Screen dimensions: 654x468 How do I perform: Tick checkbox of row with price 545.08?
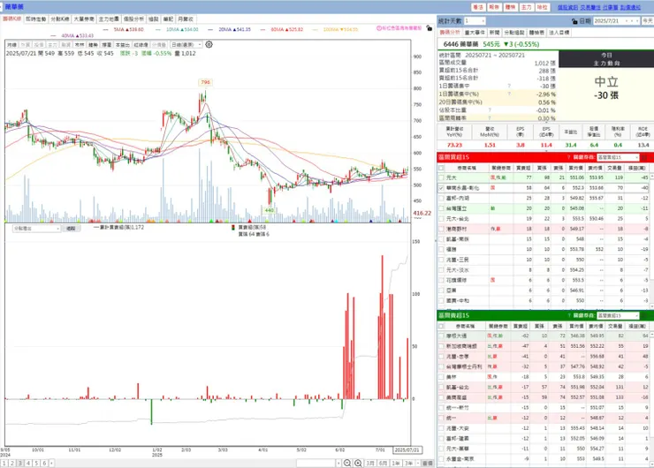pos(441,208)
